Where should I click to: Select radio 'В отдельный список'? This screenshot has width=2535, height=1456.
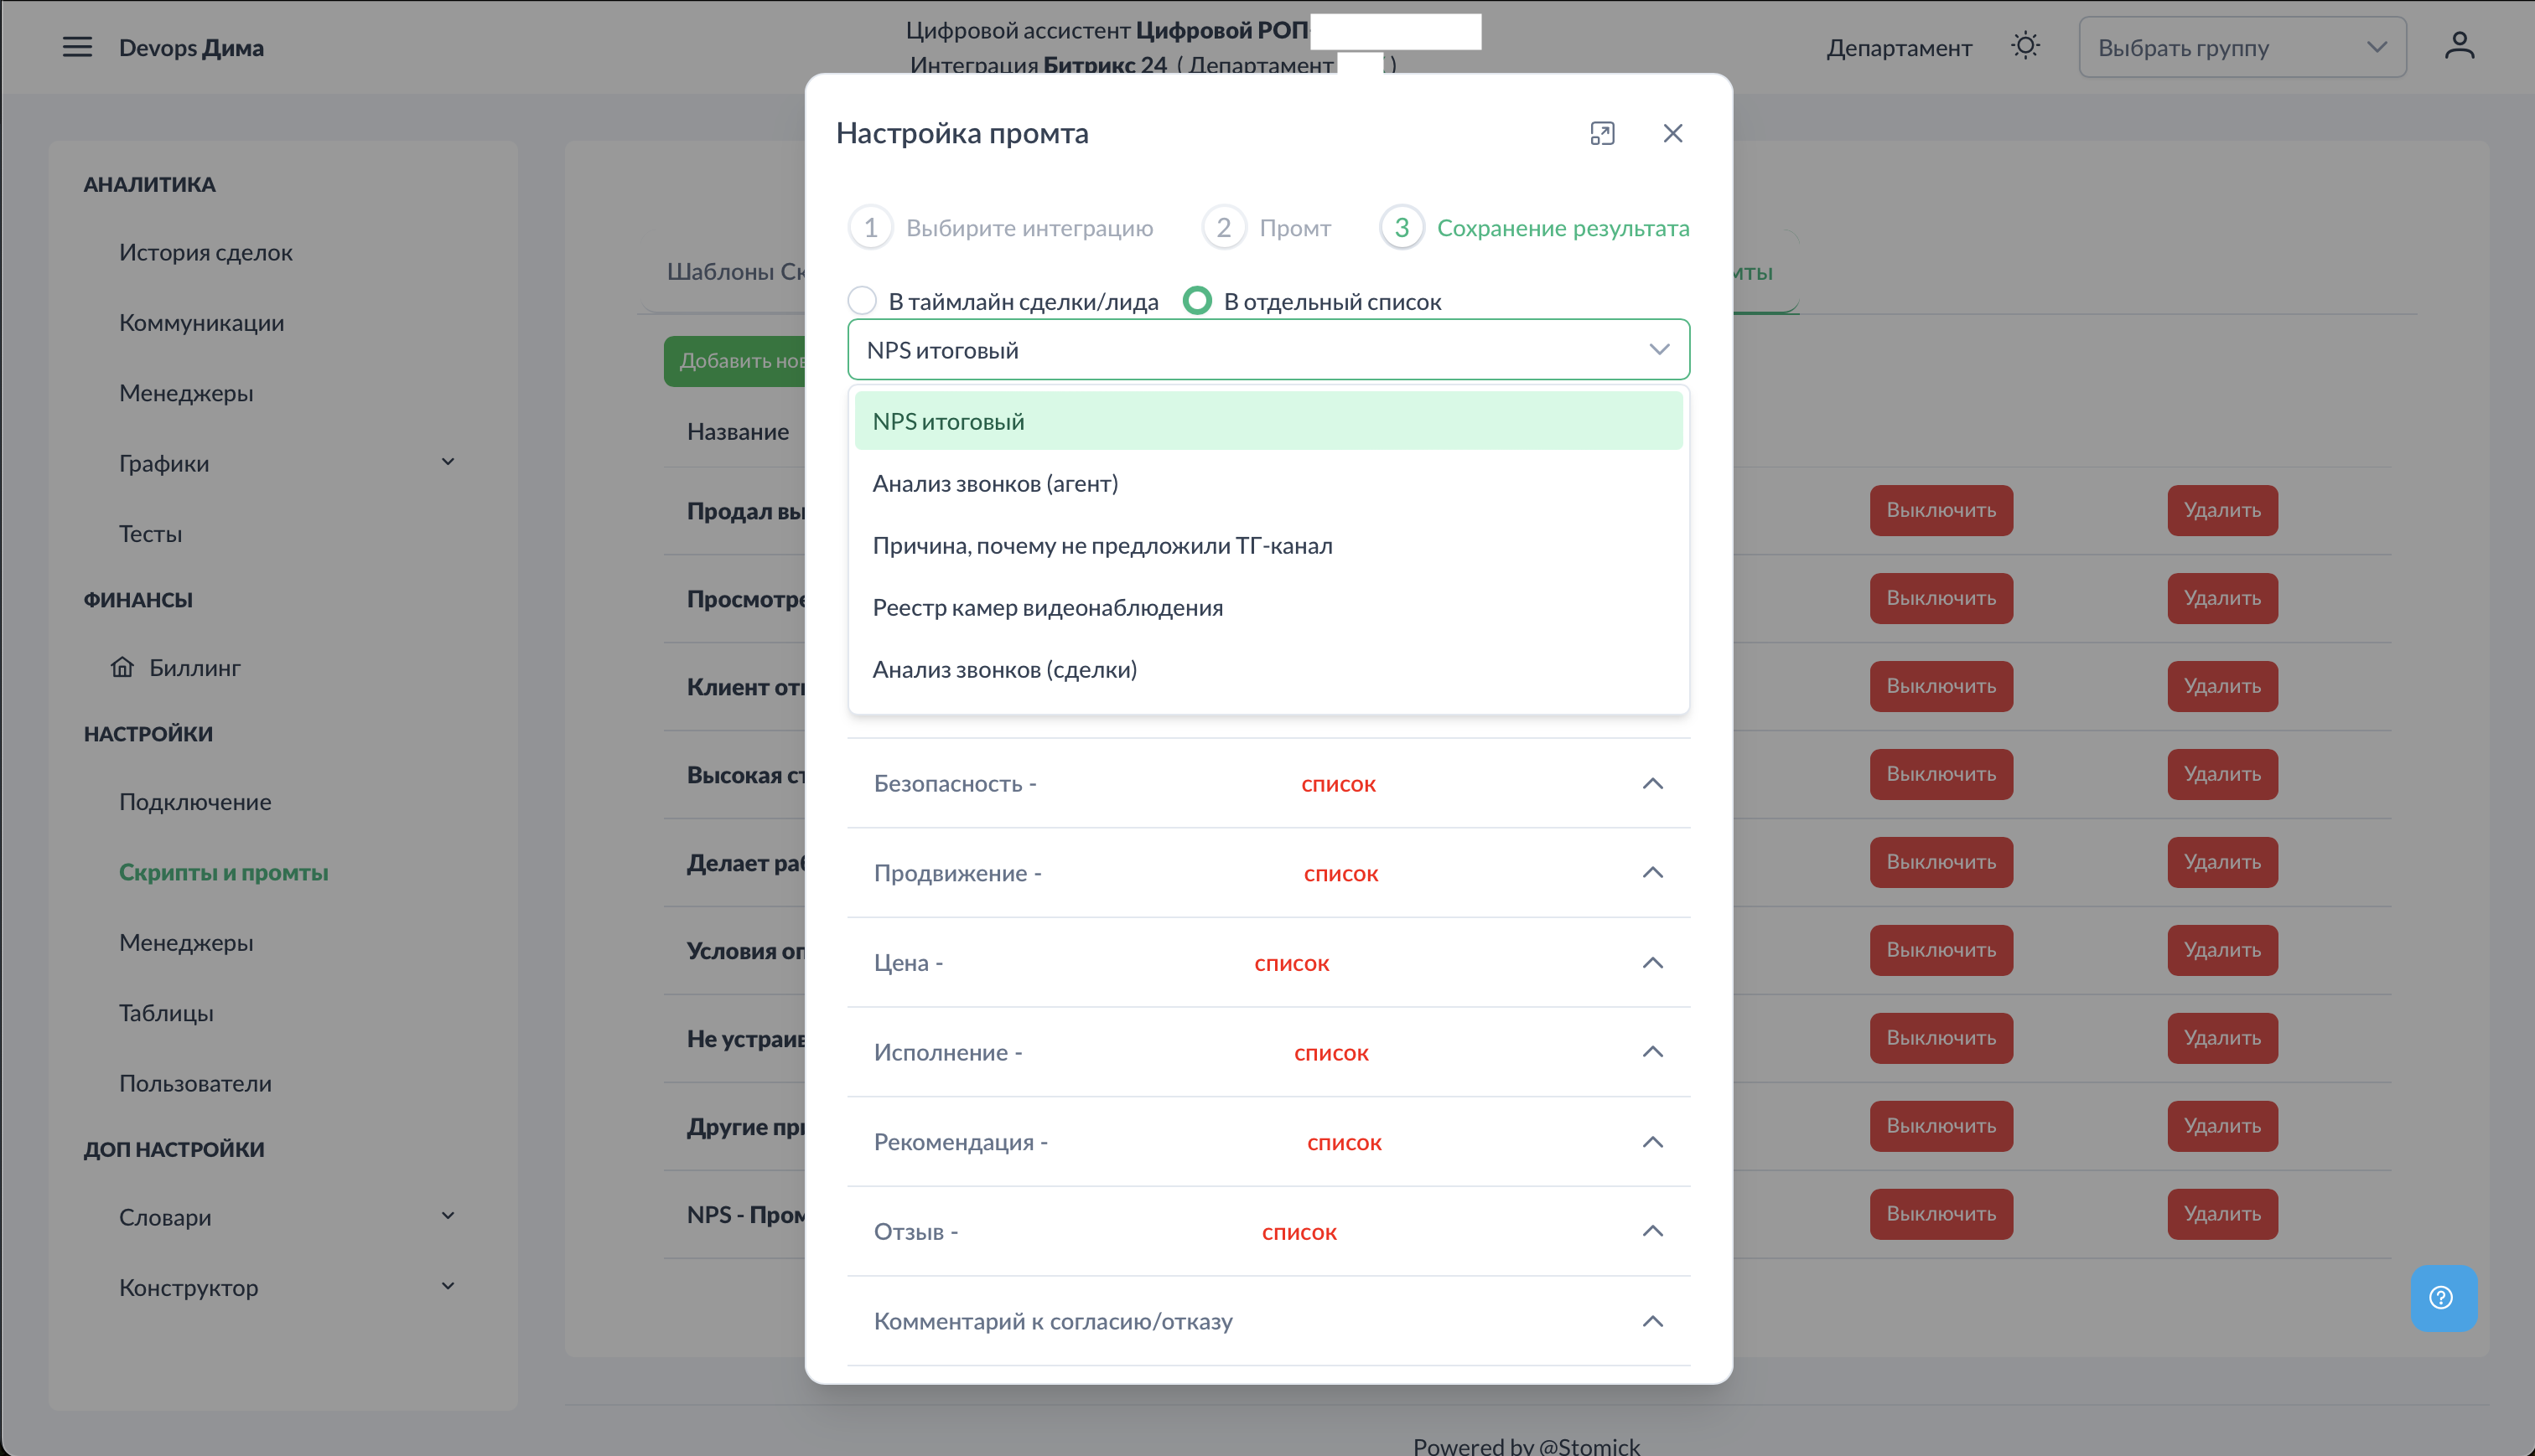click(x=1197, y=301)
